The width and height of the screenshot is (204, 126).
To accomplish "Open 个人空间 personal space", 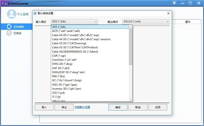I will (x=23, y=14).
